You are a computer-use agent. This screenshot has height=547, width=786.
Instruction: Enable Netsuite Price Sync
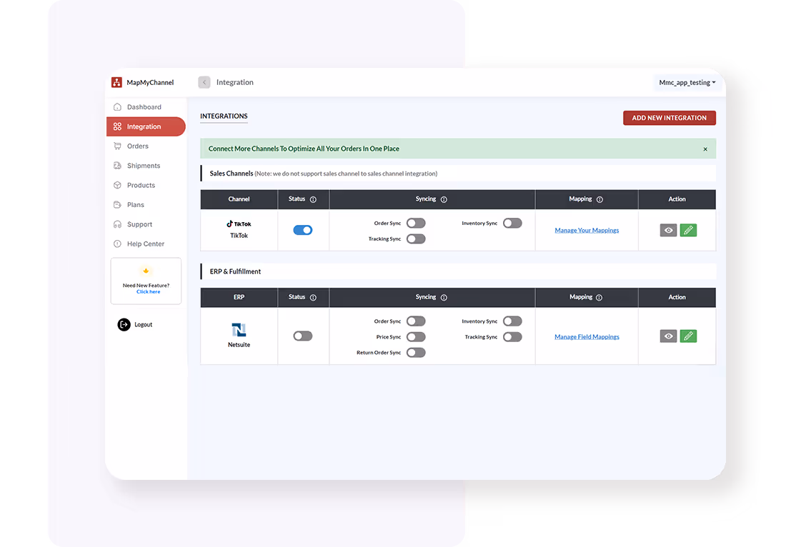tap(416, 336)
